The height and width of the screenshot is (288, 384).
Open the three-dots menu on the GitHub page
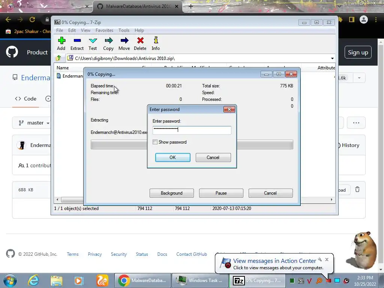[356, 123]
